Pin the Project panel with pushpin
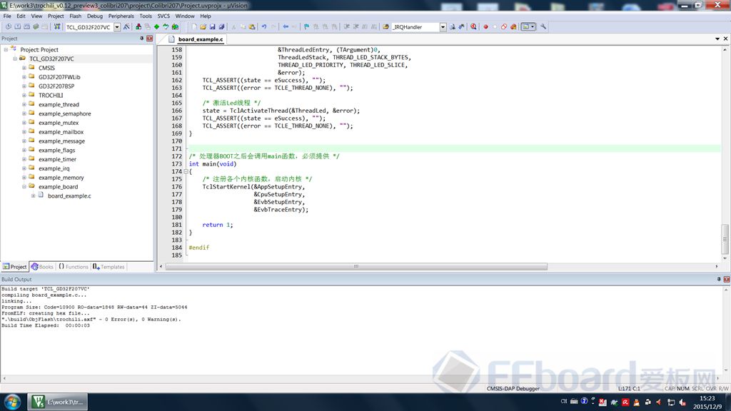 click(141, 39)
